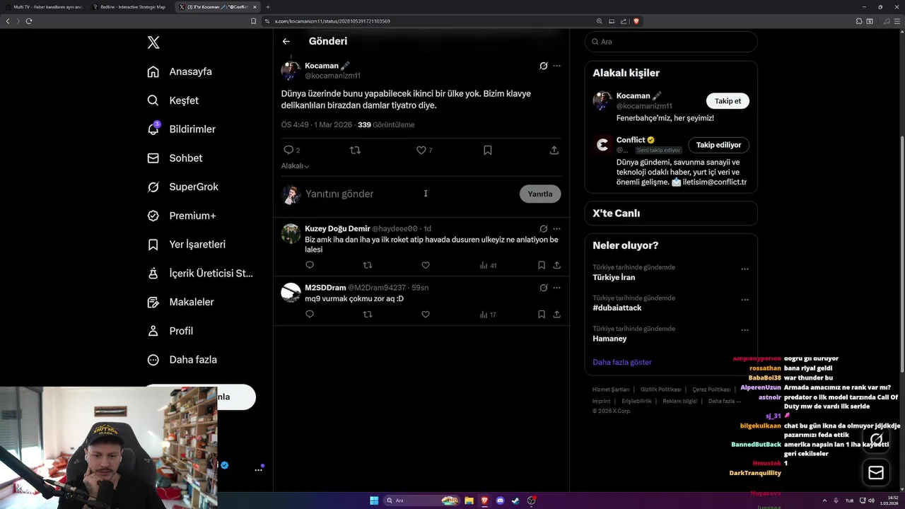Image resolution: width=905 pixels, height=509 pixels.
Task: Open Sohbet messages
Action: pyautogui.click(x=175, y=158)
